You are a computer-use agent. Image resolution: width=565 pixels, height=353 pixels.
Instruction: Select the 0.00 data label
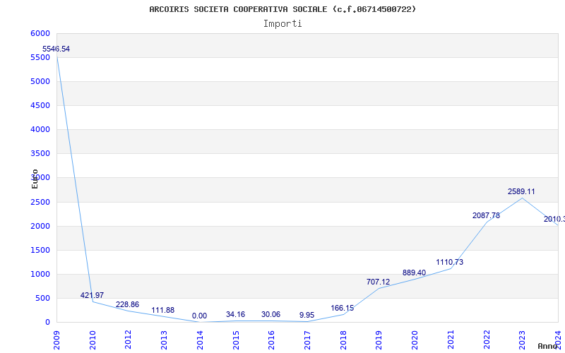(x=199, y=316)
